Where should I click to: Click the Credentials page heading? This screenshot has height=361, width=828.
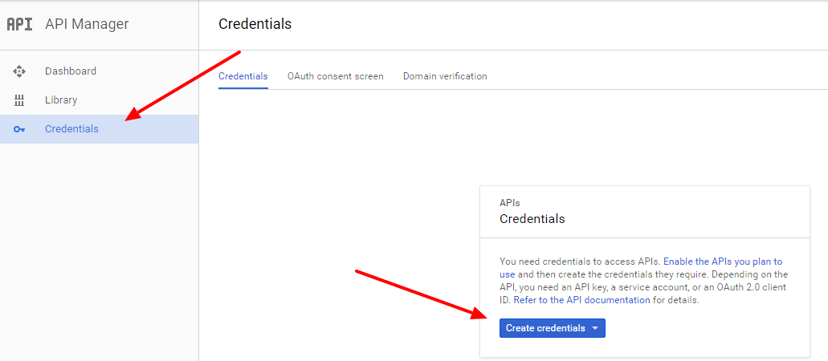[x=255, y=24]
